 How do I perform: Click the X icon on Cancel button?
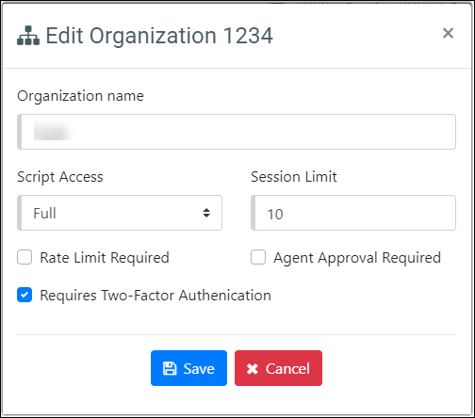pyautogui.click(x=253, y=369)
